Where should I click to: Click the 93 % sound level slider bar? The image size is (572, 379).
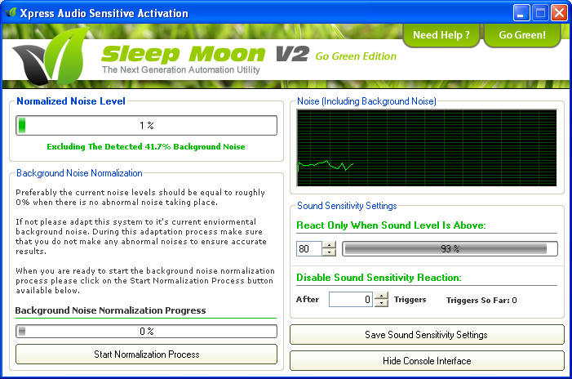pyautogui.click(x=450, y=248)
